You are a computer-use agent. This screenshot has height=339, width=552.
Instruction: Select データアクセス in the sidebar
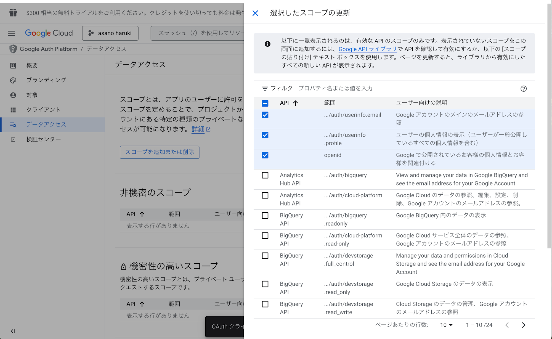[x=52, y=125]
